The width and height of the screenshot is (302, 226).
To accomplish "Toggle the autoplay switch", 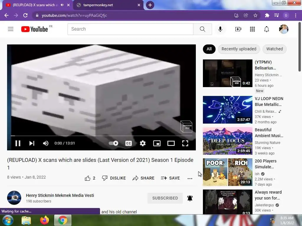I will 114,143.
